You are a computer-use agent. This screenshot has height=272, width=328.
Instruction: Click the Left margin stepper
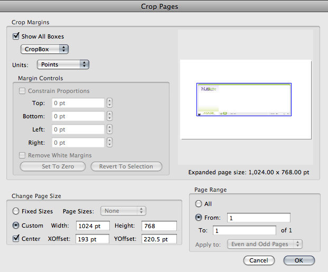[109, 129]
